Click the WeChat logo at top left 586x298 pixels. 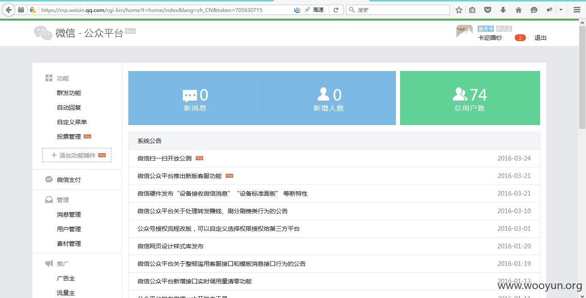(43, 33)
